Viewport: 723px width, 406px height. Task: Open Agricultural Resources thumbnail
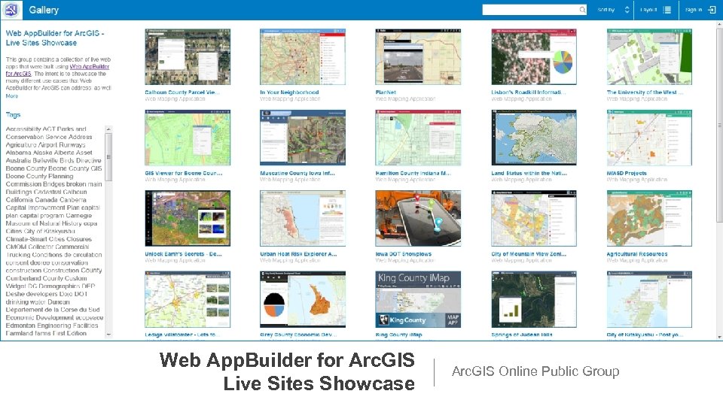(649, 218)
